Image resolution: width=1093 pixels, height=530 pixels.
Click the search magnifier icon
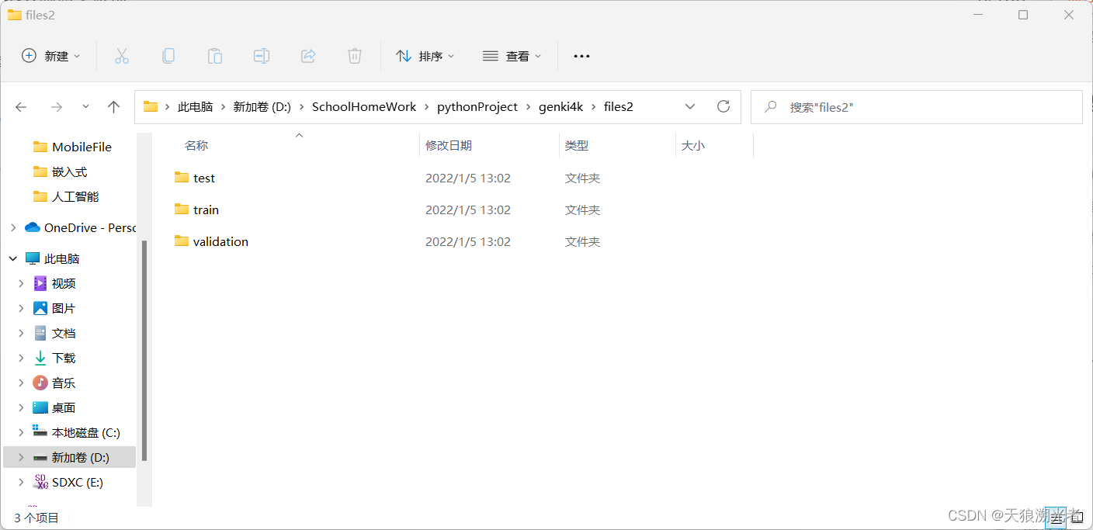[771, 106]
